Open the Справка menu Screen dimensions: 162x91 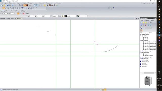pos(59,3)
